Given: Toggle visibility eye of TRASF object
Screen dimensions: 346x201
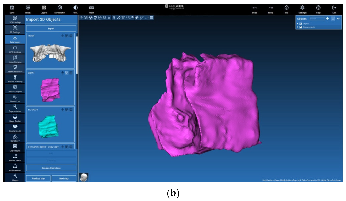Looking at the screenshot, I should (67, 36).
